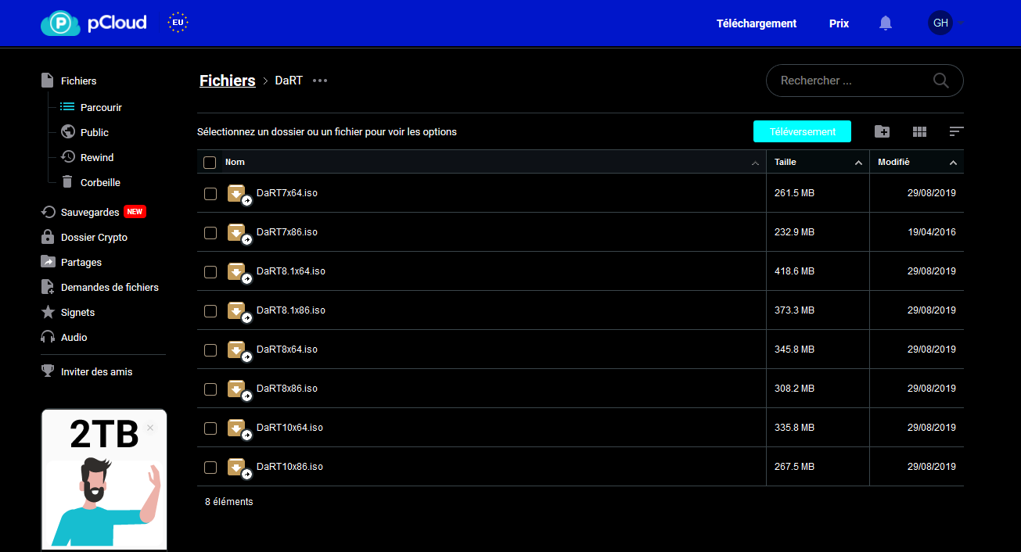Select Parcourir in the sidebar
The width and height of the screenshot is (1021, 552).
click(92, 107)
